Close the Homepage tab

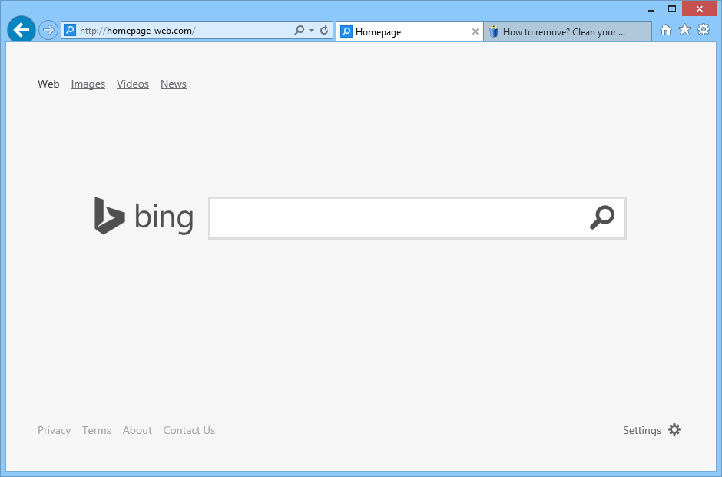pos(475,31)
